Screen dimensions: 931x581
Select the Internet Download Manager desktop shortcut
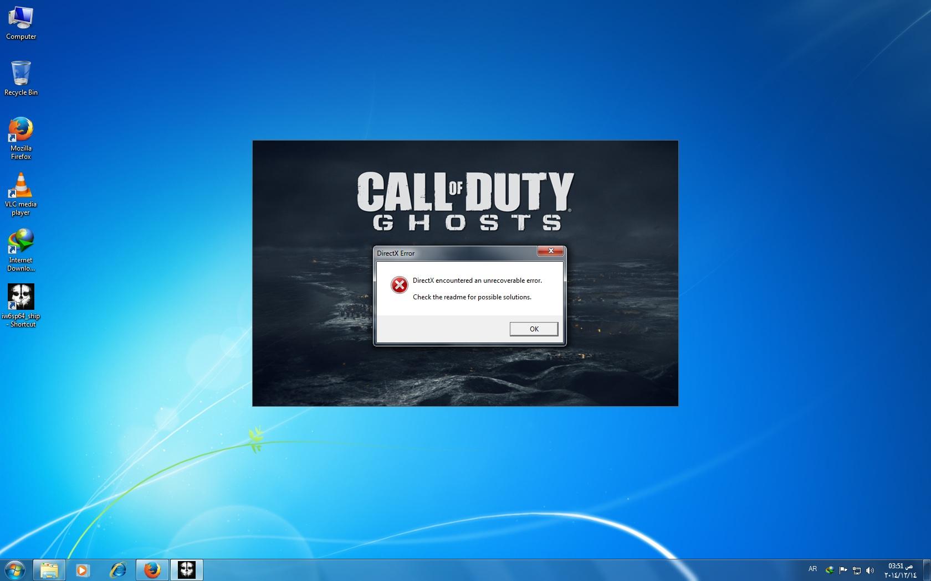click(x=21, y=249)
